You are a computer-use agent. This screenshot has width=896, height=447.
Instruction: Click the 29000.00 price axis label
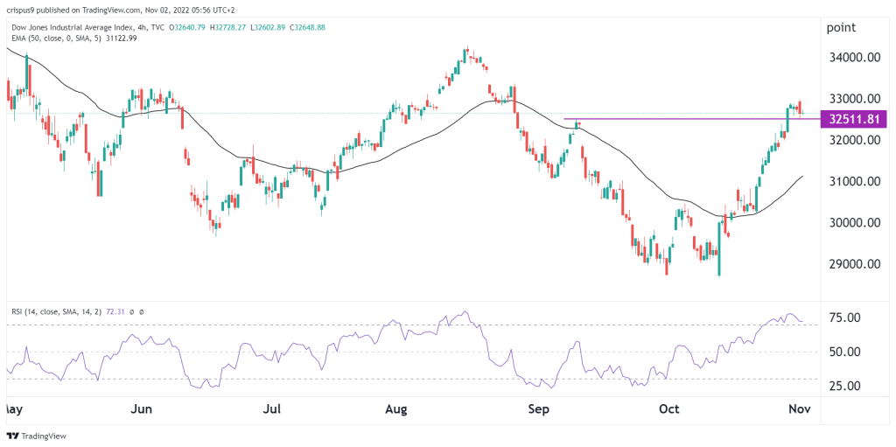(x=856, y=264)
